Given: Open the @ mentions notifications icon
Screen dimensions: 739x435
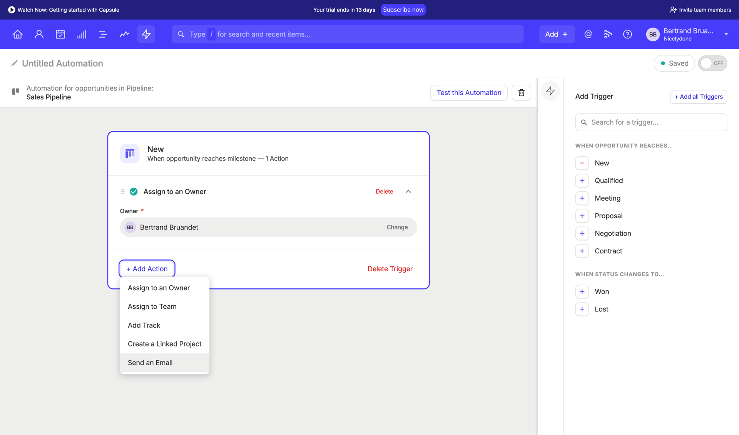Looking at the screenshot, I should tap(588, 34).
